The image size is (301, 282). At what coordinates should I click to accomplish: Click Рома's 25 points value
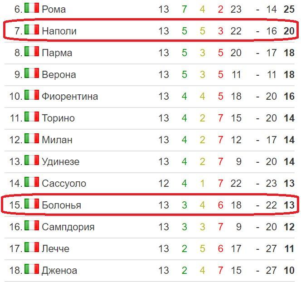(289, 9)
